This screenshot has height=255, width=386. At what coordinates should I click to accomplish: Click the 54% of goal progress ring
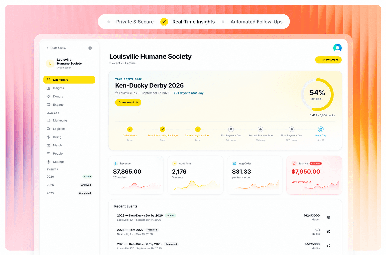[x=317, y=95]
